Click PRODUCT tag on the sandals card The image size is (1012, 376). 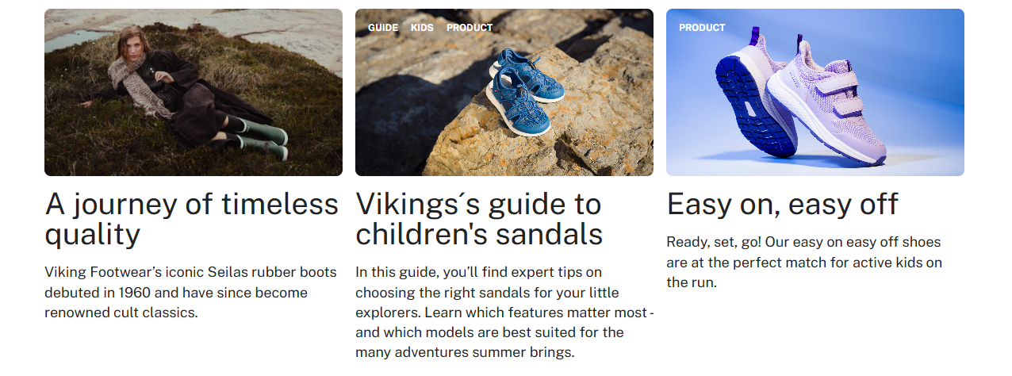click(470, 28)
